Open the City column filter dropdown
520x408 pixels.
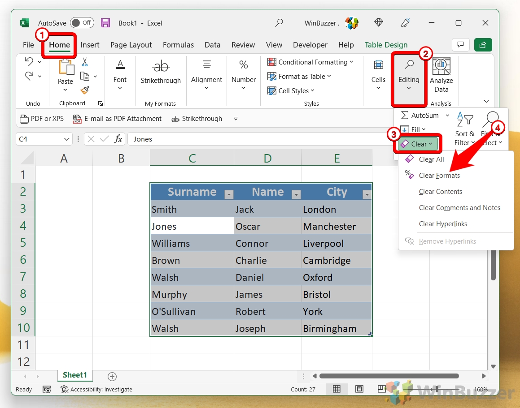click(367, 194)
